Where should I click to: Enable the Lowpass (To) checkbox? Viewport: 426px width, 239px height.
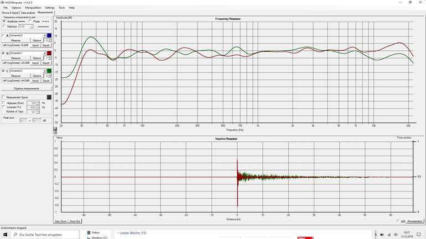click(4, 107)
